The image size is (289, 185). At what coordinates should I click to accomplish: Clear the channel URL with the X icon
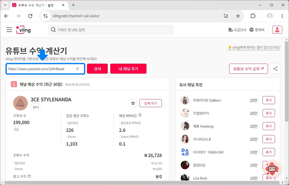click(77, 69)
